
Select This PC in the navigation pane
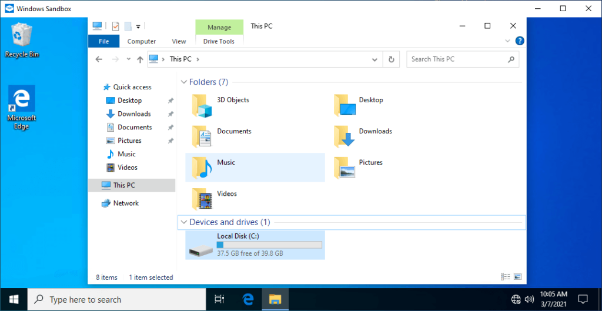pyautogui.click(x=132, y=185)
